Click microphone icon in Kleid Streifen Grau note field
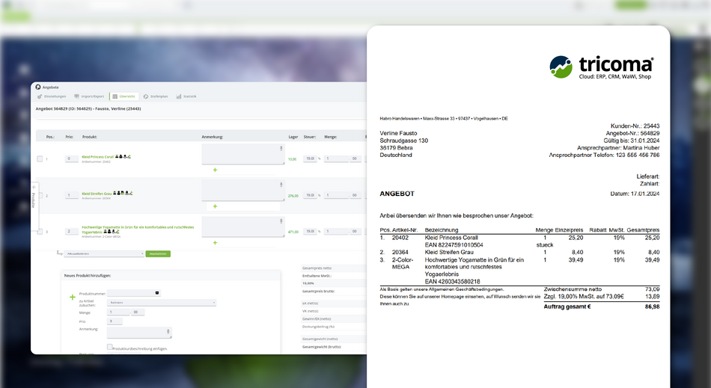This screenshot has height=388, width=711. 281,184
